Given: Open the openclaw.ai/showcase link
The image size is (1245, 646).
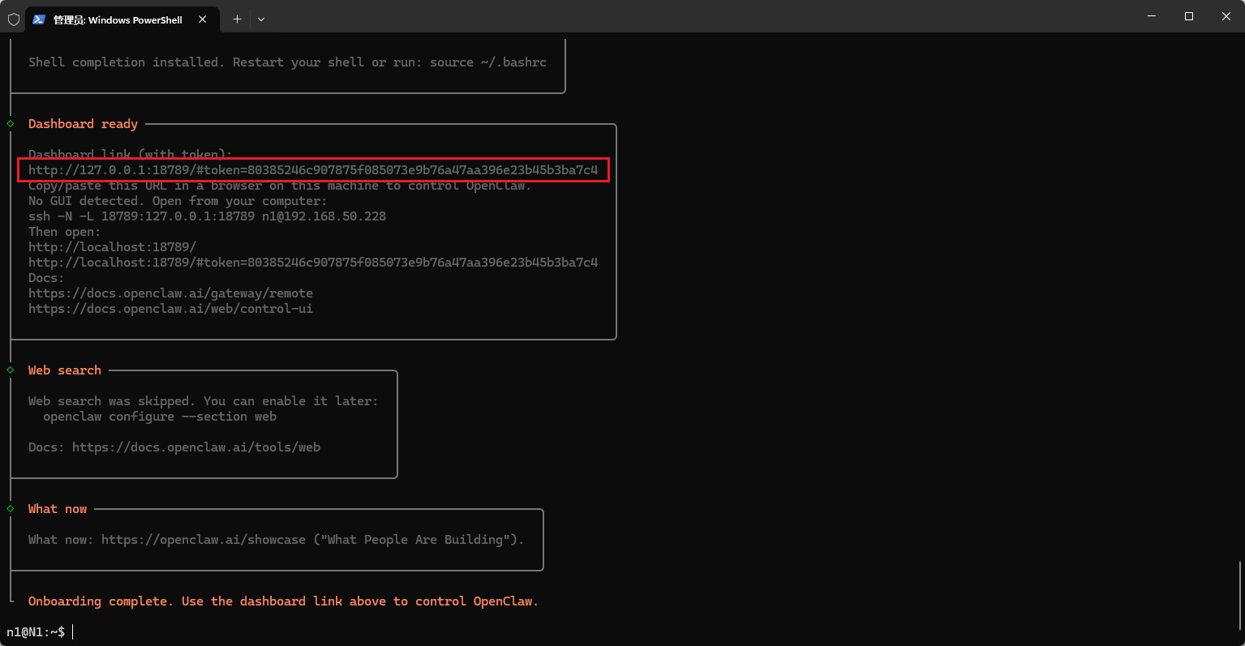Looking at the screenshot, I should 204,540.
